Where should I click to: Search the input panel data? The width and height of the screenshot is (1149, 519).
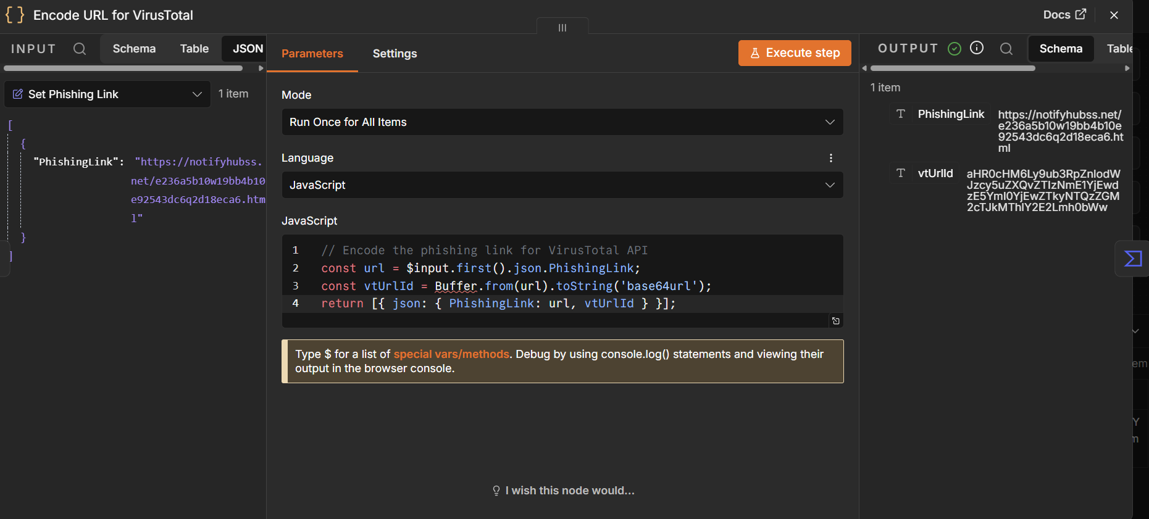(80, 49)
